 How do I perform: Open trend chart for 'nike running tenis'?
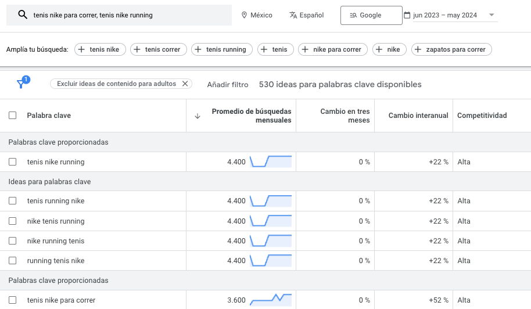point(271,240)
